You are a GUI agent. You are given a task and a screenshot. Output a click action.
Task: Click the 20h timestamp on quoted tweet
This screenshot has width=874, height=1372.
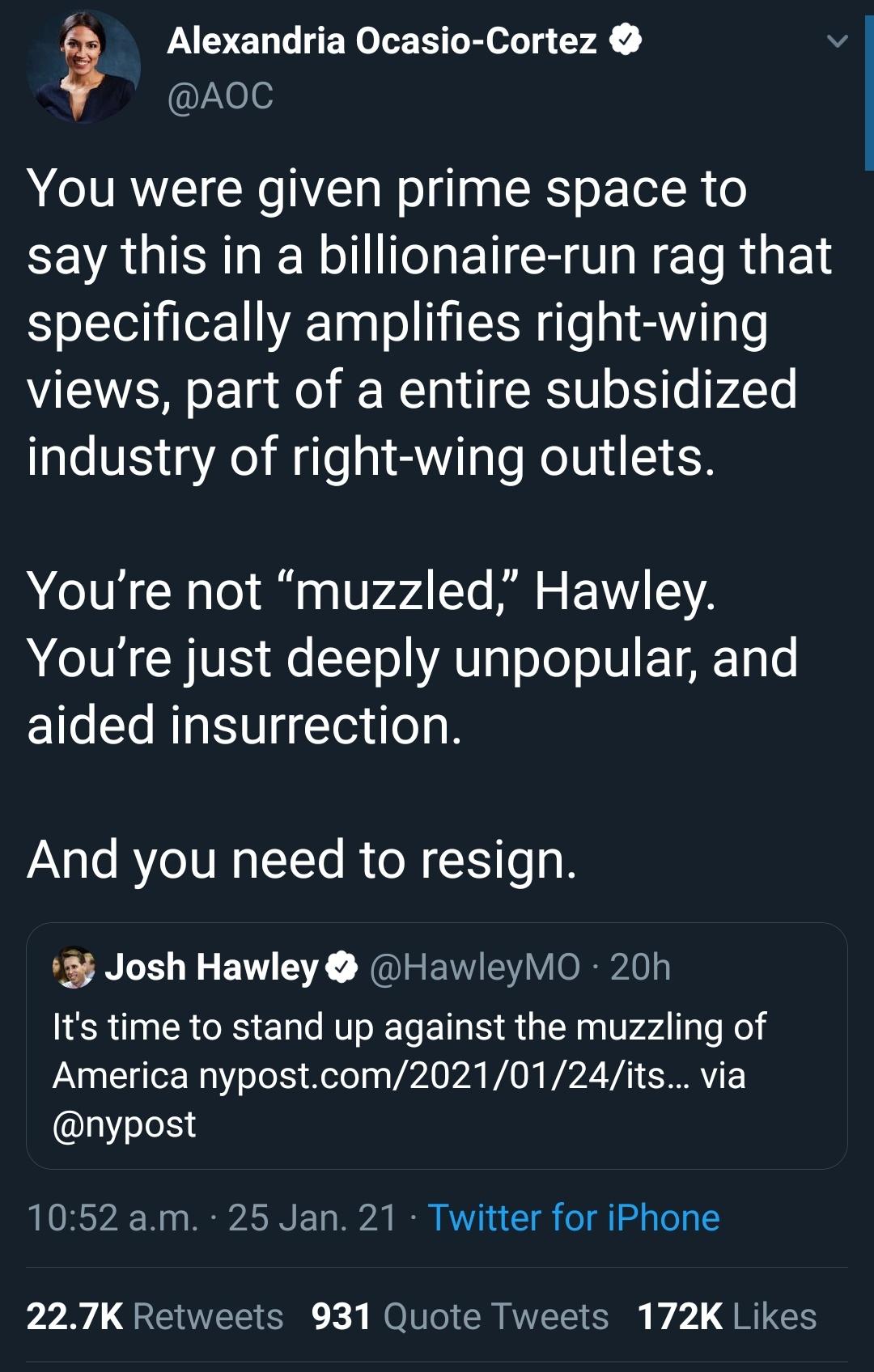(x=640, y=968)
